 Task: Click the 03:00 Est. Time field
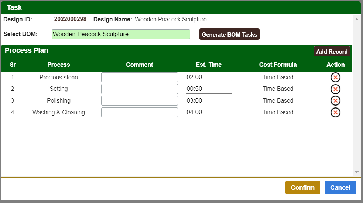209,101
